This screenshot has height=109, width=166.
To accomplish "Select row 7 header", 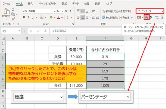I will point(3,86).
